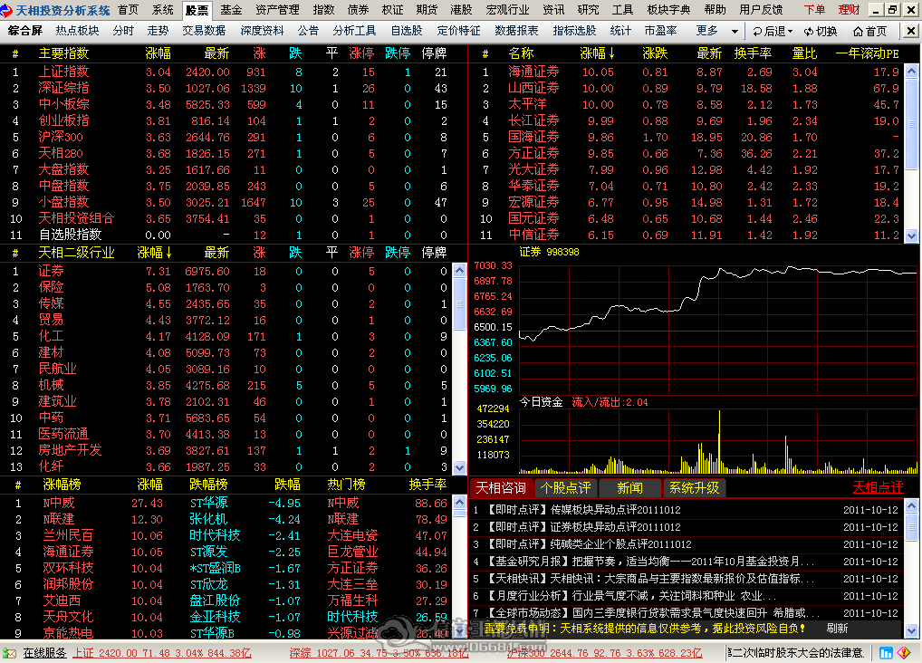The height and width of the screenshot is (663, 922).
Task: Select the 指标选股 toolbar item
Action: point(574,31)
